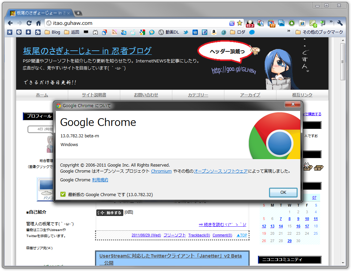Select the 板尾のさぎょーじょー browser tab
The image size is (351, 271).
coord(40,13)
